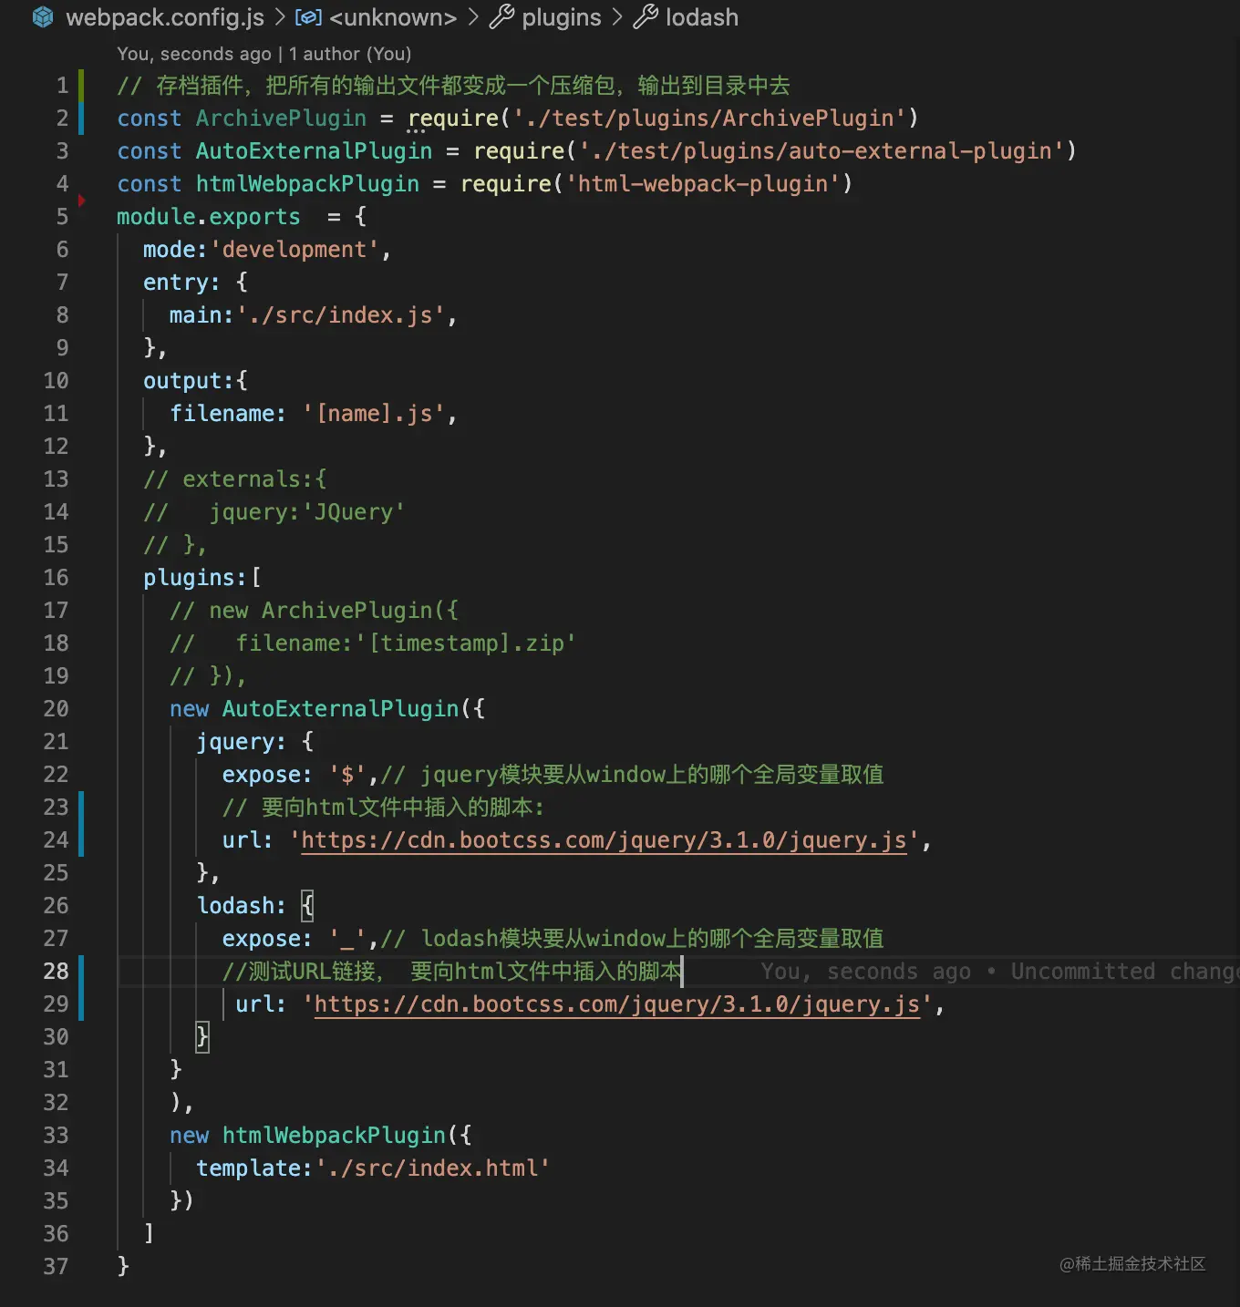Click commented externals on line 13
The height and width of the screenshot is (1307, 1240).
coord(234,479)
